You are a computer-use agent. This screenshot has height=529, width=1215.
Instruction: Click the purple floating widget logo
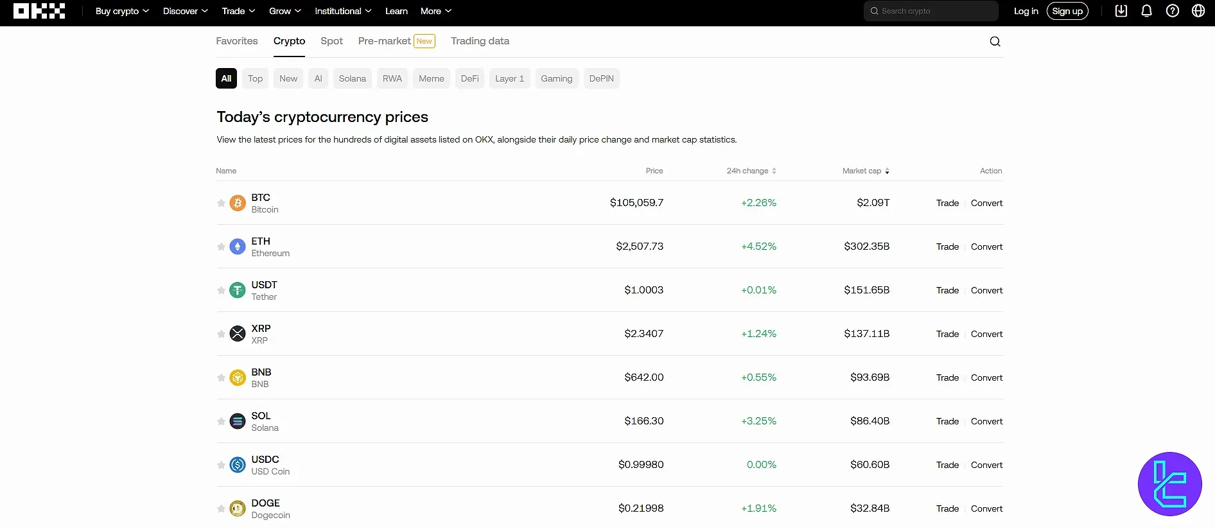1169,484
